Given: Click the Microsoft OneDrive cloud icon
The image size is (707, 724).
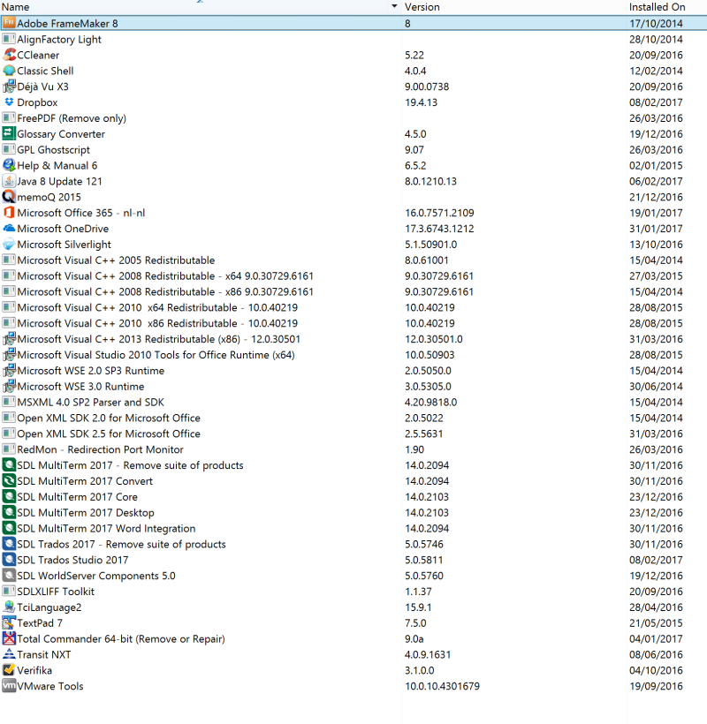Looking at the screenshot, I should (x=9, y=229).
